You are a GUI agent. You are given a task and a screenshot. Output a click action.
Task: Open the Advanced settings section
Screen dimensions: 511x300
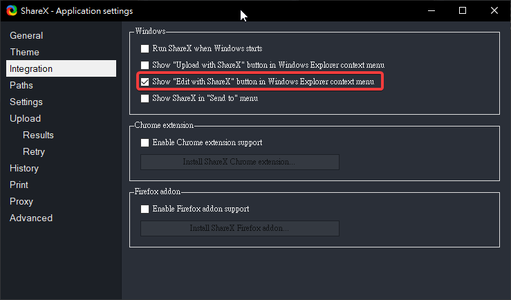(x=31, y=218)
